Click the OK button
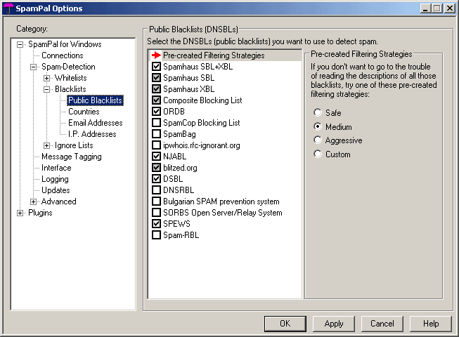 pyautogui.click(x=285, y=324)
